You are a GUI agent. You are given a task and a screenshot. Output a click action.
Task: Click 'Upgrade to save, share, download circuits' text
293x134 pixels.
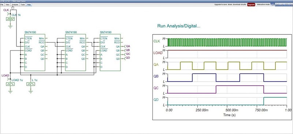click(230, 4)
